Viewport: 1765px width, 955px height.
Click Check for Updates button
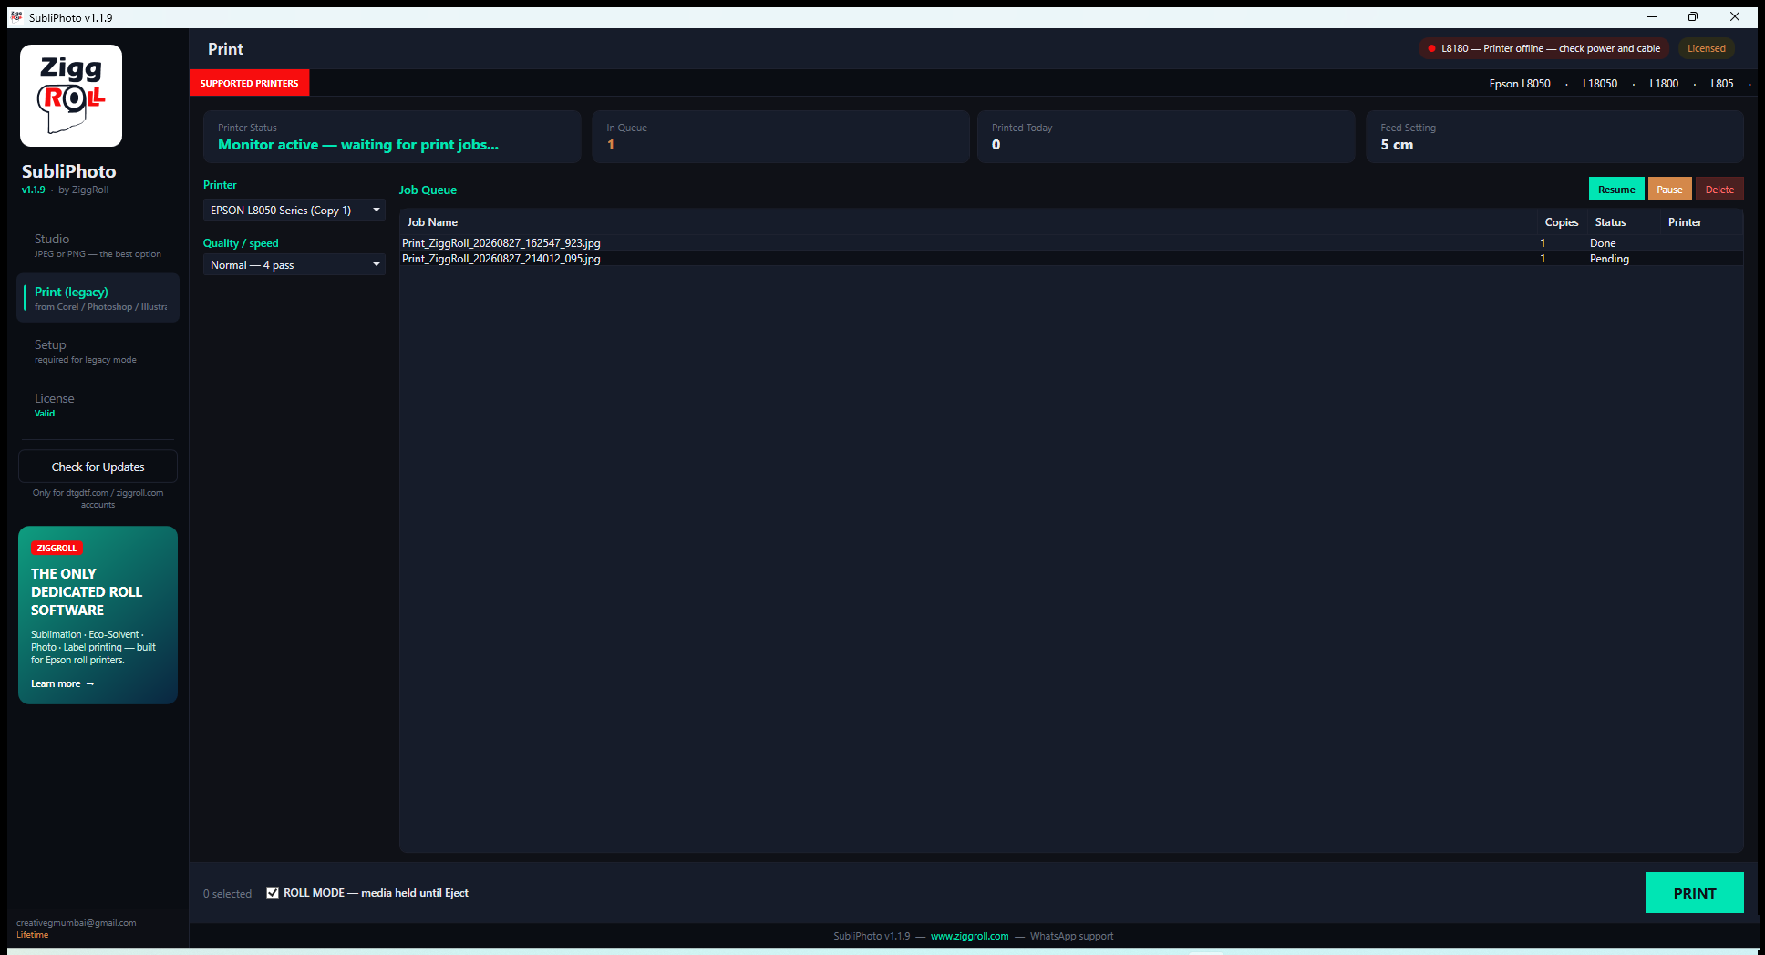pyautogui.click(x=98, y=467)
